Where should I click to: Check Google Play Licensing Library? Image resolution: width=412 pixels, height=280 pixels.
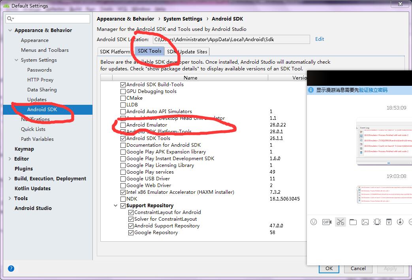(x=123, y=166)
